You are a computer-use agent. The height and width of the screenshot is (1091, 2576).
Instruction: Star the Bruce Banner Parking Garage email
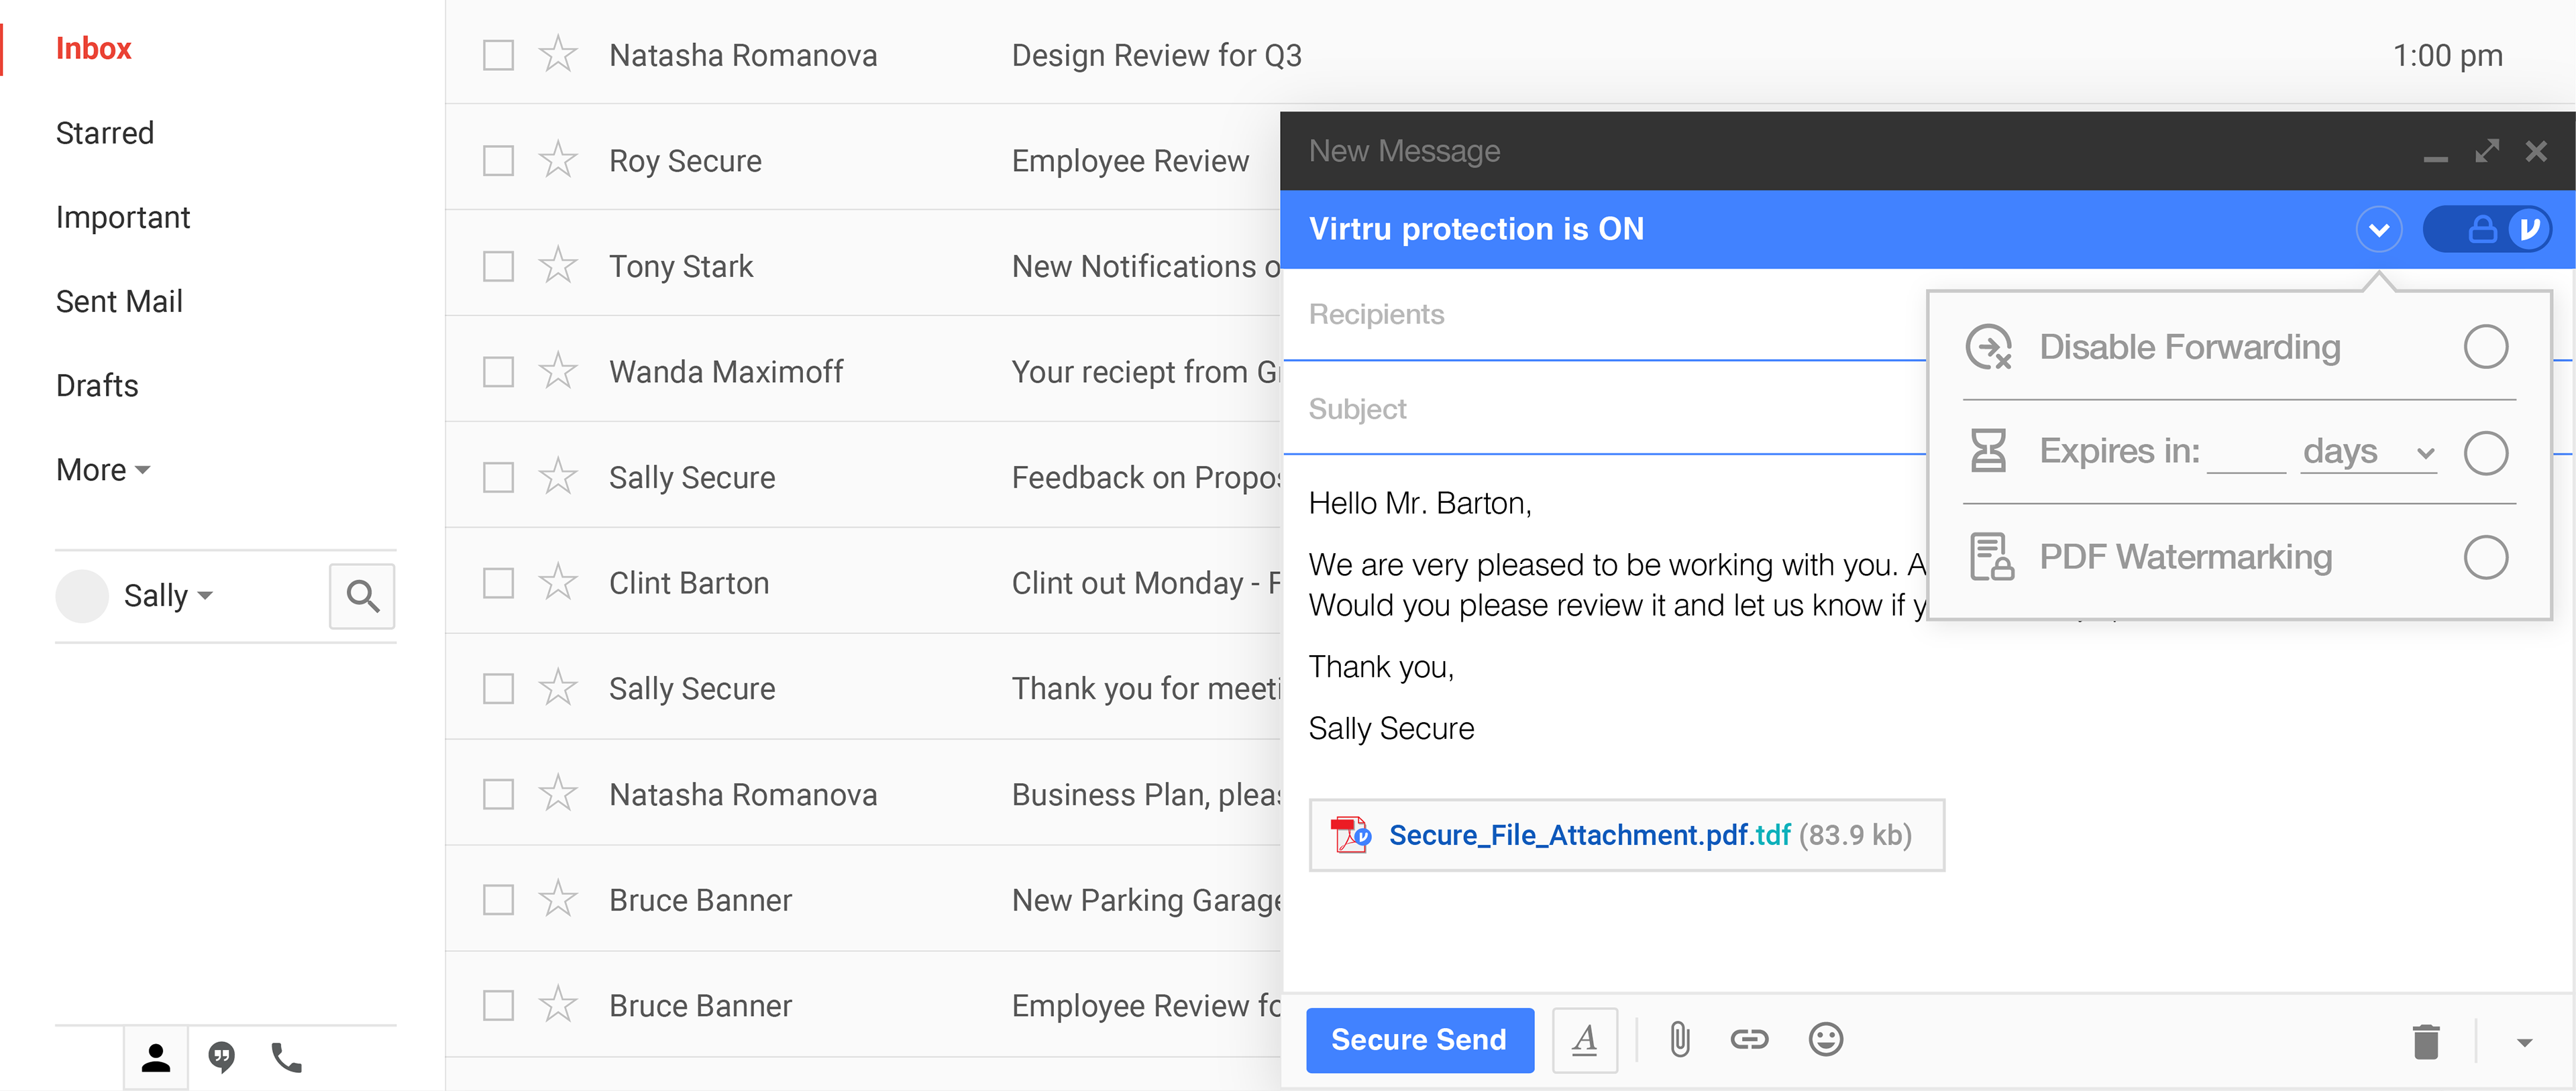point(558,899)
